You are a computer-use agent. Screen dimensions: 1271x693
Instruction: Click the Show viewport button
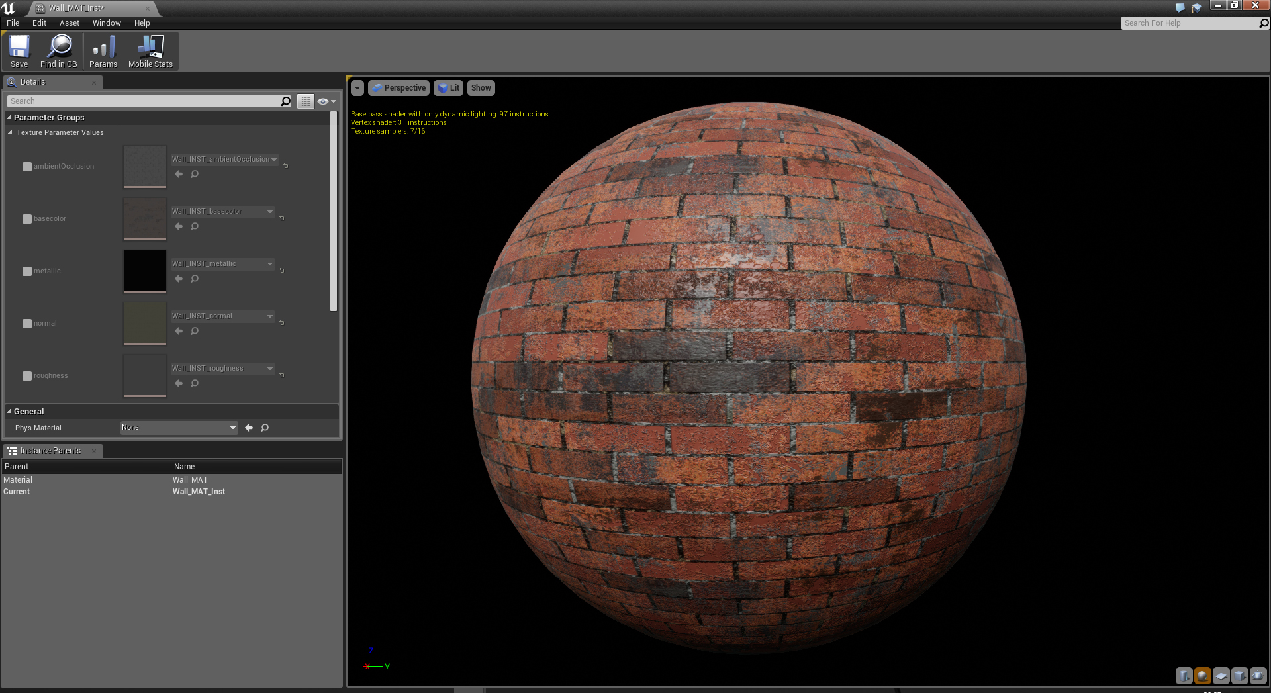click(481, 88)
